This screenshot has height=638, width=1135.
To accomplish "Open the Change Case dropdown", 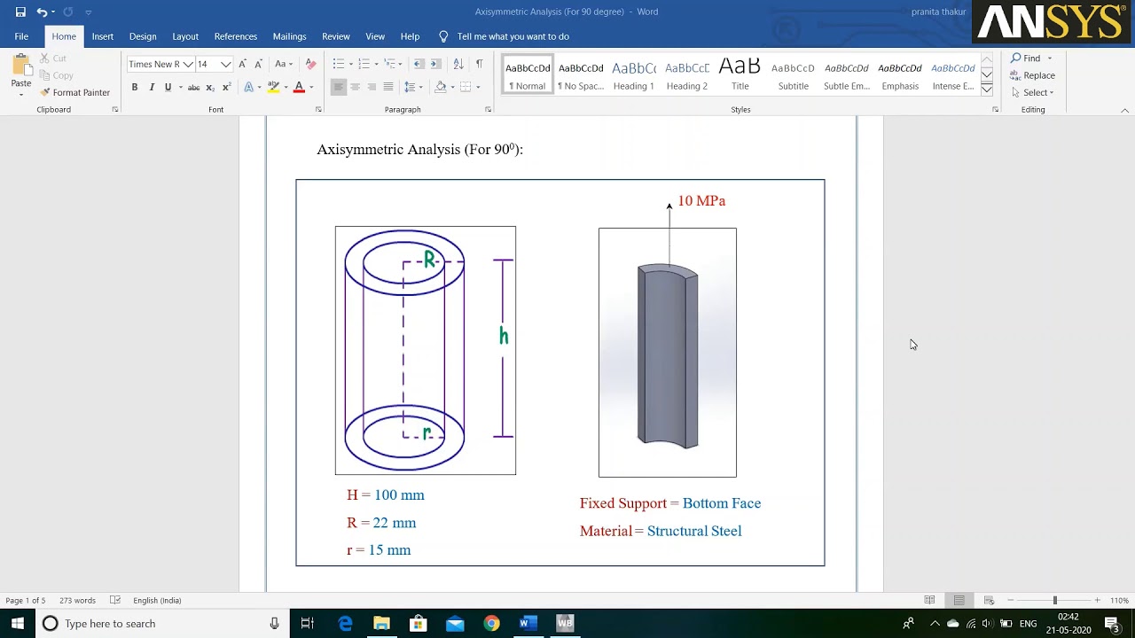I will point(284,64).
